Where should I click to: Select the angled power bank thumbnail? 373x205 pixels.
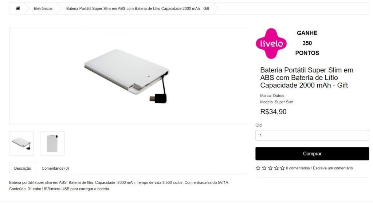[x=21, y=143]
